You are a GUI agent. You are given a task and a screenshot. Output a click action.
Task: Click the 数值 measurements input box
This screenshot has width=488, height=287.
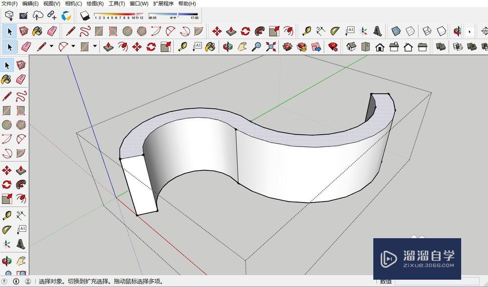click(x=437, y=282)
